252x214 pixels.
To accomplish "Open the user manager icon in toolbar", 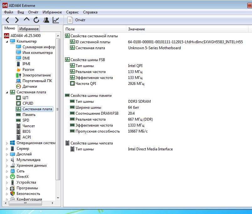I will tap(46, 20).
